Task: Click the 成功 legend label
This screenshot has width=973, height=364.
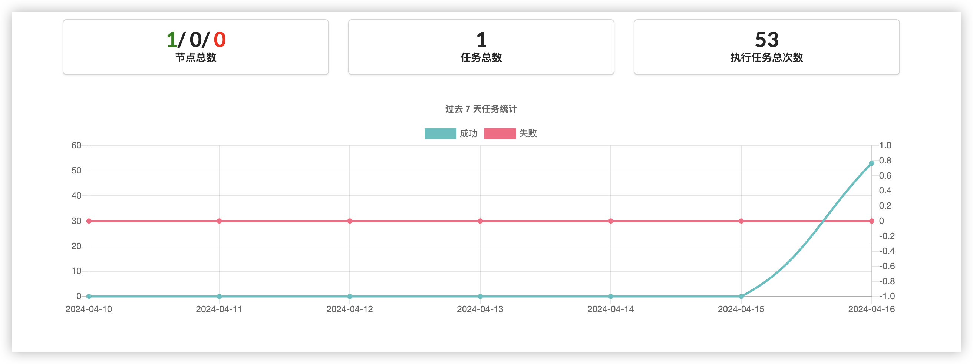Action: point(468,134)
